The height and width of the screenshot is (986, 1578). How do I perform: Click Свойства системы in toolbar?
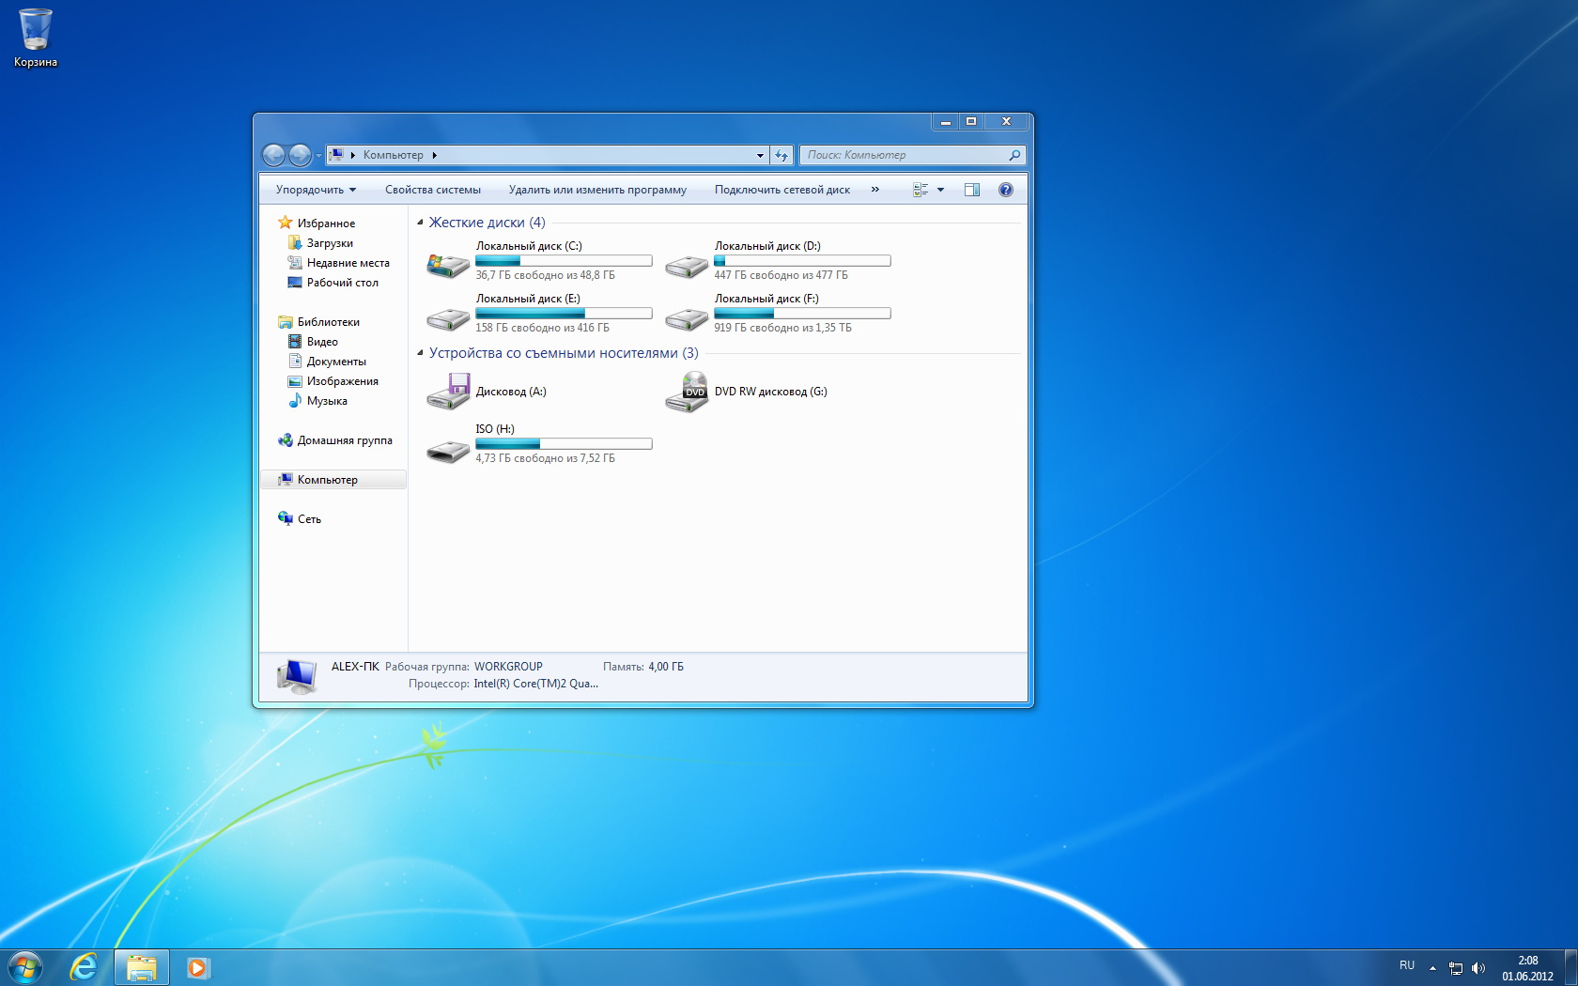pos(432,190)
